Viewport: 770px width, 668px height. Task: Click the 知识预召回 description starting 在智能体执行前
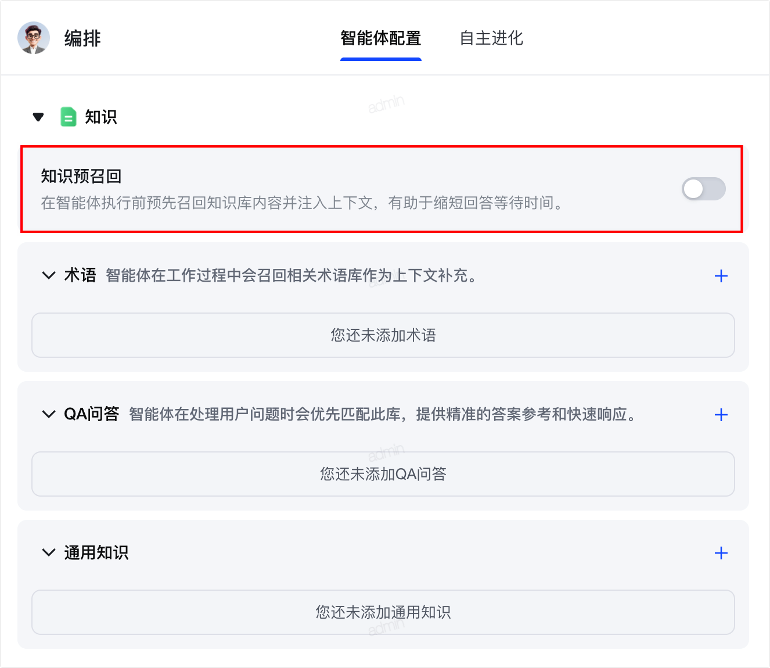click(301, 203)
